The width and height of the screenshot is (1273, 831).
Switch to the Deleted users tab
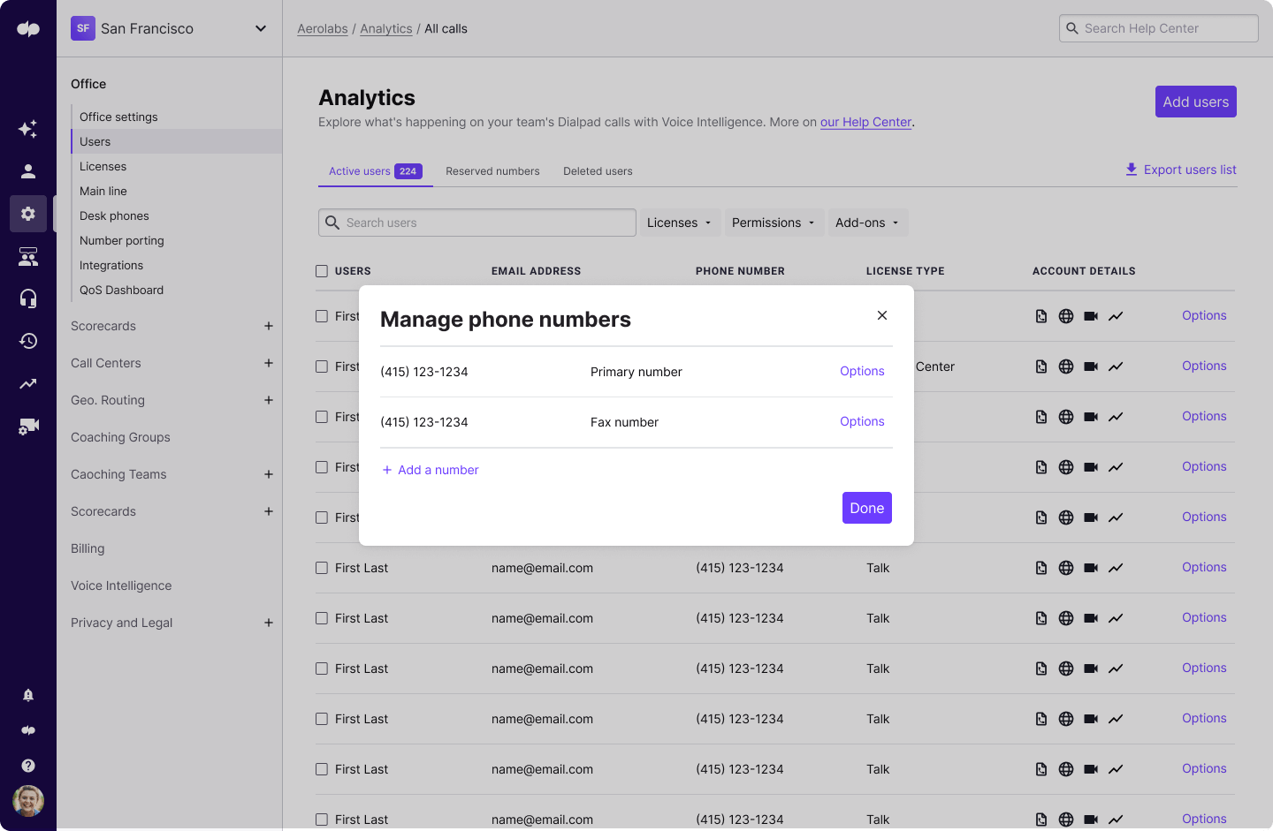[598, 170]
